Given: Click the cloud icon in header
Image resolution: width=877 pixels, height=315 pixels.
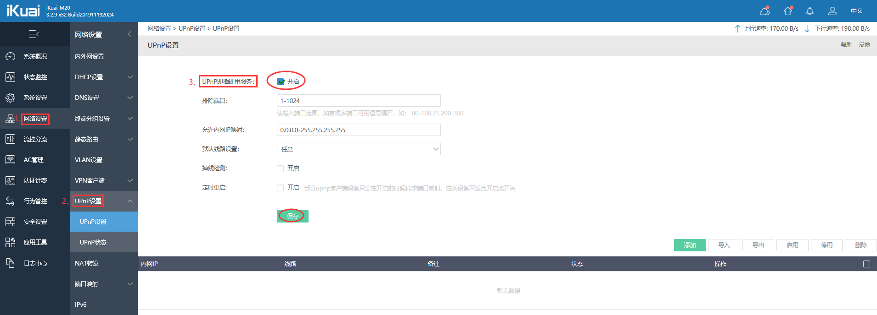Looking at the screenshot, I should (765, 11).
